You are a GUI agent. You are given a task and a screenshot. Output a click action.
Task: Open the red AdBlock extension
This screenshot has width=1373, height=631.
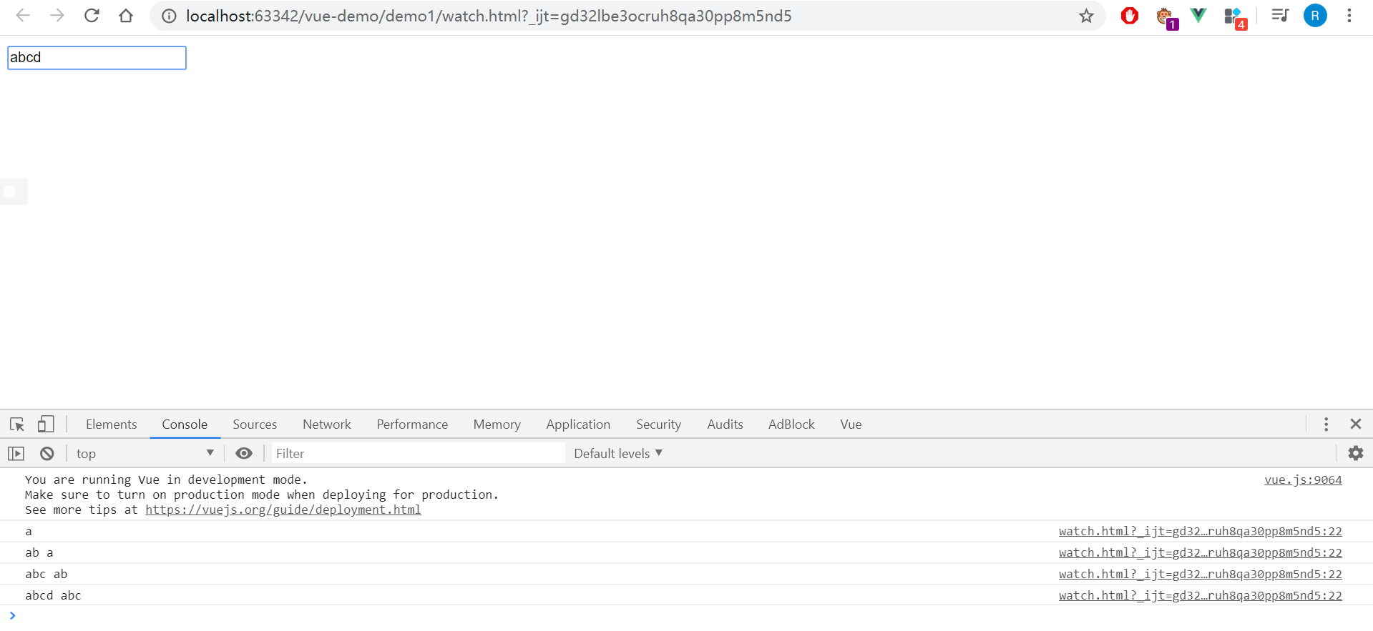coord(1130,16)
